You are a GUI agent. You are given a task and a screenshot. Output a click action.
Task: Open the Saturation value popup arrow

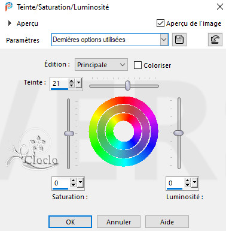click(x=81, y=183)
